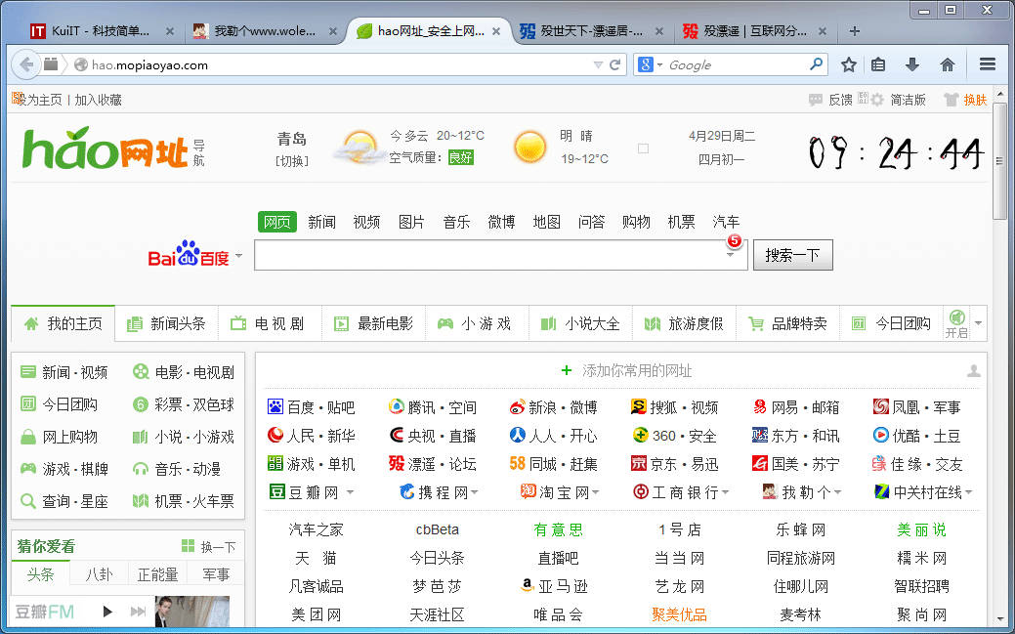Skip to next track in 豆瓣FM
The height and width of the screenshot is (634, 1015).
click(138, 612)
